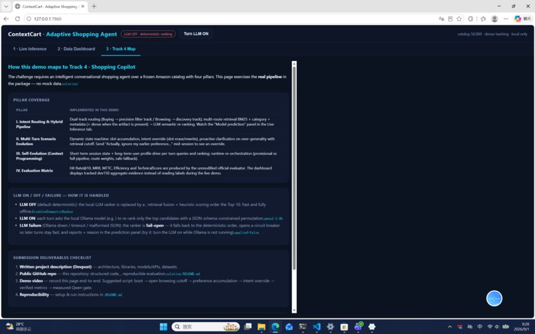Click the 'IV. Evaluation Matrix' row label
The image size is (535, 334).
pos(35,170)
